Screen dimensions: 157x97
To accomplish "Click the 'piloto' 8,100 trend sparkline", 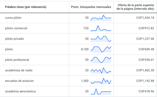I will click(x=101, y=50).
